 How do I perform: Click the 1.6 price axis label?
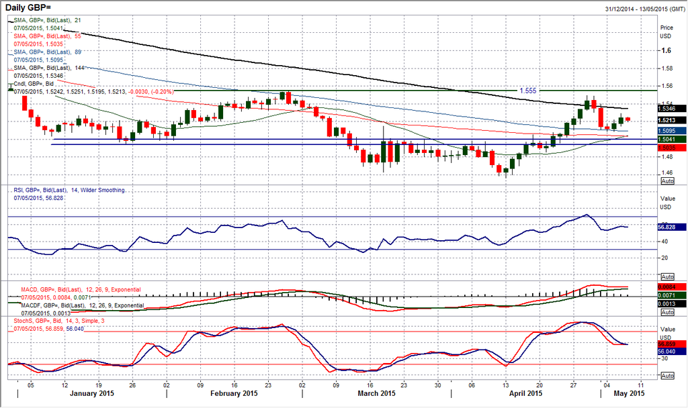click(666, 50)
